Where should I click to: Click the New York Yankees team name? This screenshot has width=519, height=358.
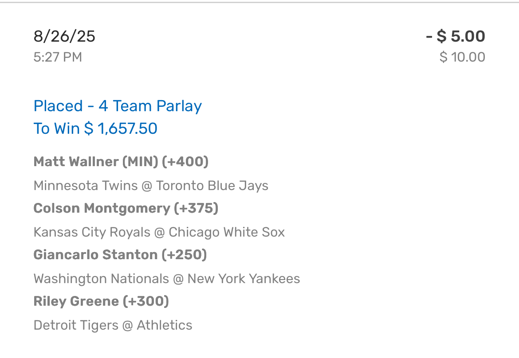[x=244, y=279]
